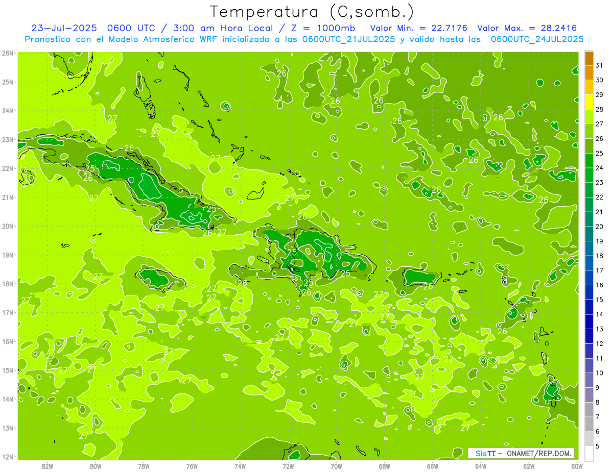Click the '31' label on the color scale
Viewport: 613px width, 473px height.
tap(600, 65)
